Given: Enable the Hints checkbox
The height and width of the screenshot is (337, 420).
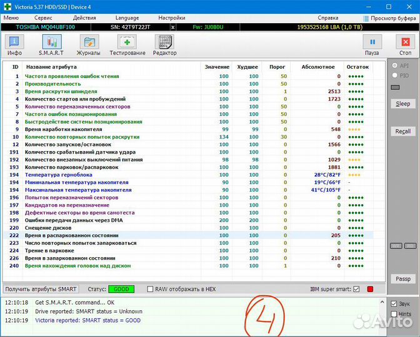Looking at the screenshot, I should click(x=393, y=314).
